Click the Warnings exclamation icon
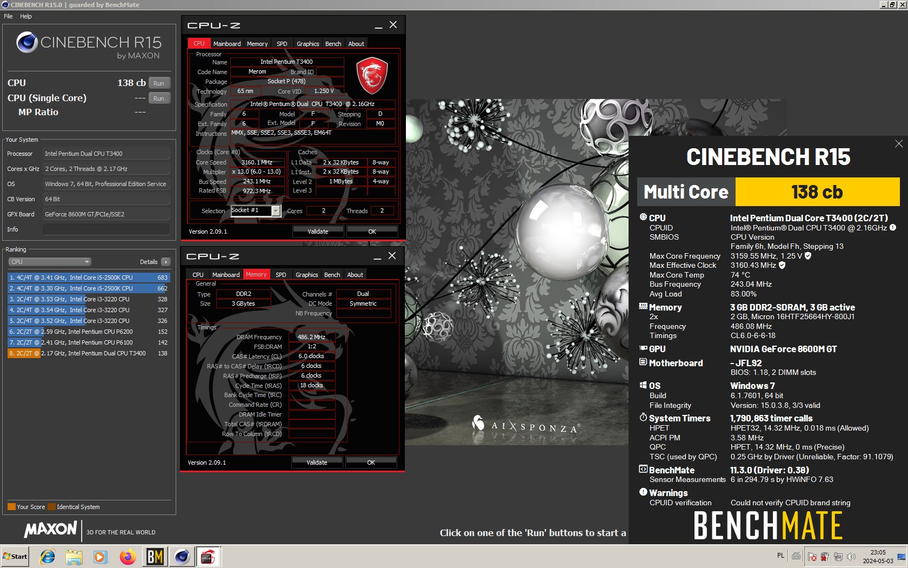The height and width of the screenshot is (568, 908). 643,492
